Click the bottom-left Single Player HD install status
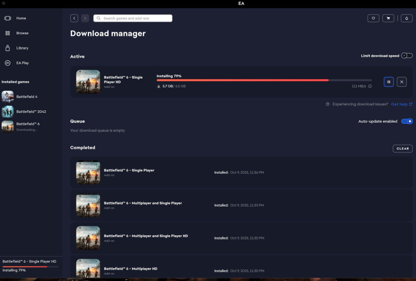 [31, 265]
